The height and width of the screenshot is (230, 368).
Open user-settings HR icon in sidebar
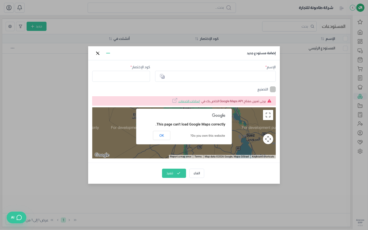point(360,124)
